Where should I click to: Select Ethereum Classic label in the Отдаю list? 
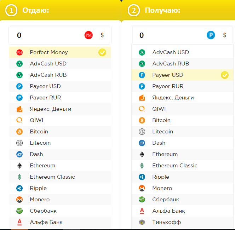point(52,177)
